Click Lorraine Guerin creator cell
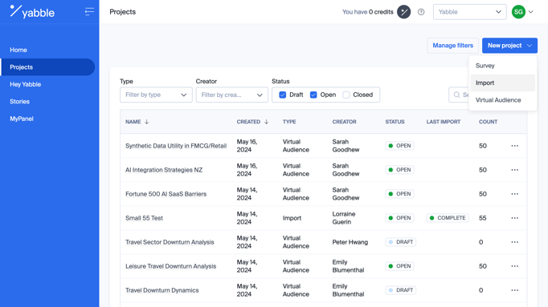The image size is (548, 307). tap(344, 218)
